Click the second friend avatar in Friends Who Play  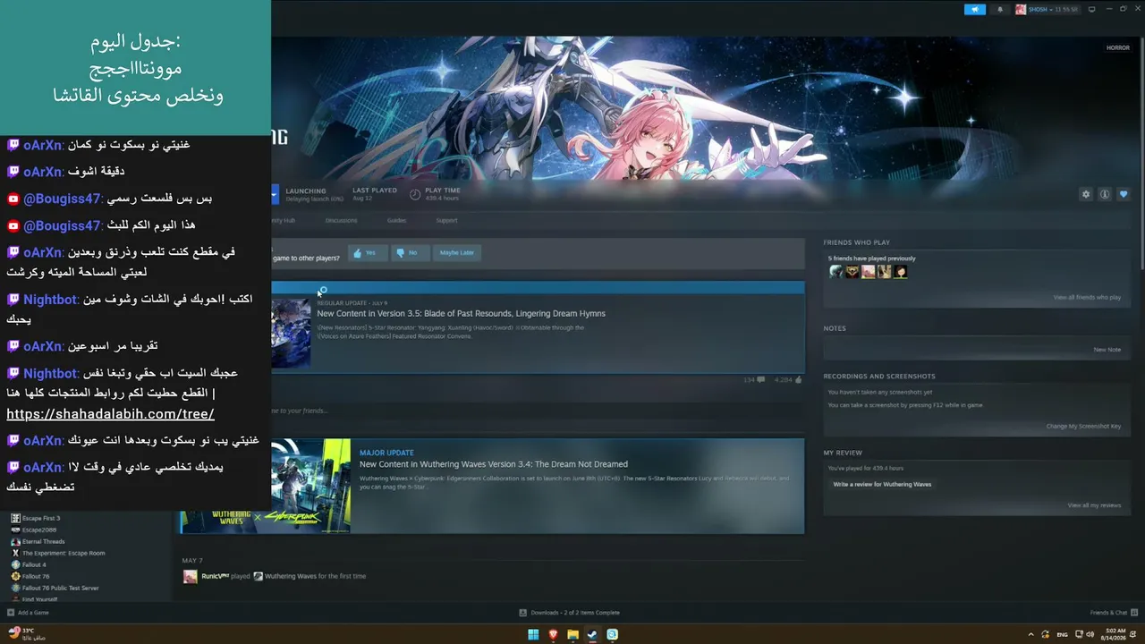coord(852,272)
